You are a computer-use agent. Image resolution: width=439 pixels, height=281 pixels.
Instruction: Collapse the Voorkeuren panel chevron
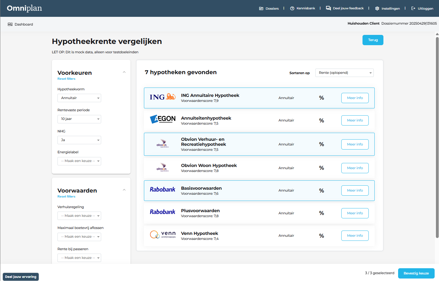pyautogui.click(x=124, y=72)
